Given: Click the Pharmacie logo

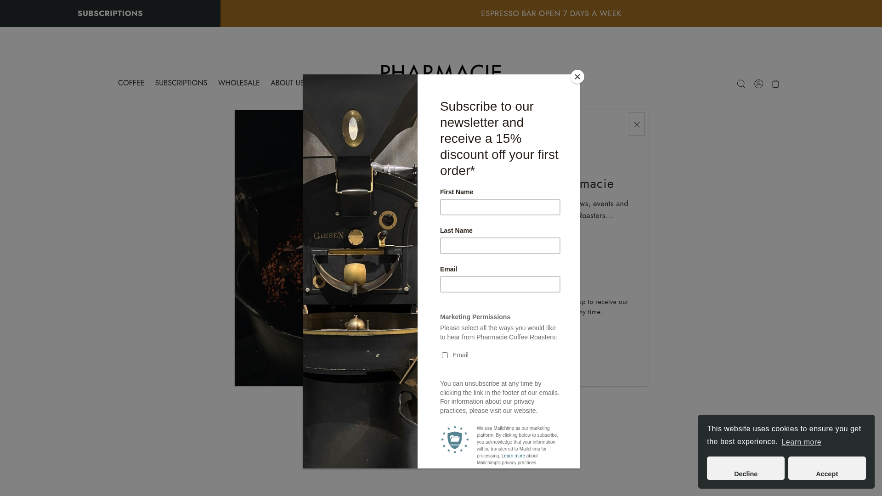Looking at the screenshot, I should 441,70.
